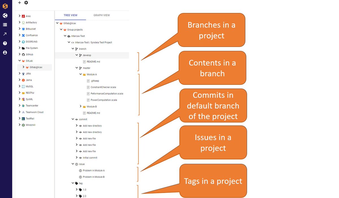Click the Module A folder icon
Image resolution: width=339 pixels, height=198 pixels.
[84, 74]
